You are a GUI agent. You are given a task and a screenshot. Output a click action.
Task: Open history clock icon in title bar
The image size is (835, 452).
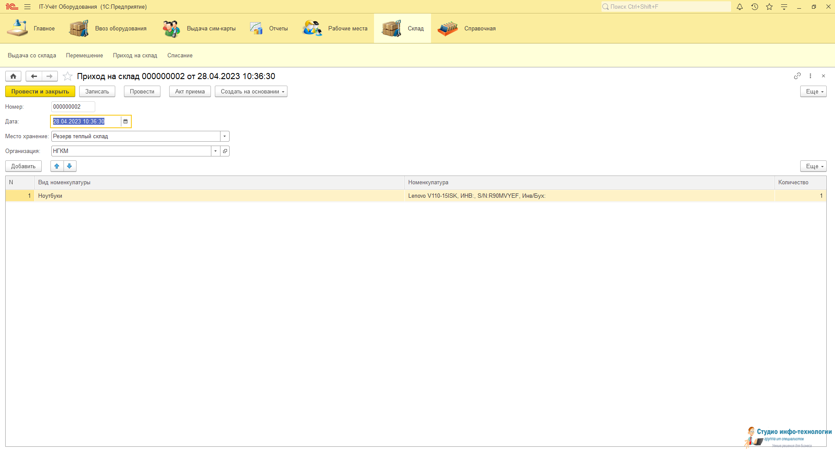tap(755, 7)
